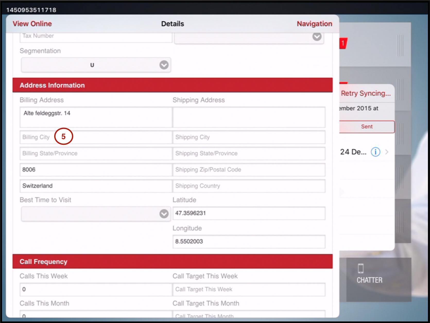The image size is (430, 323).
Task: Click the circled step 5 marker
Action: click(x=64, y=136)
